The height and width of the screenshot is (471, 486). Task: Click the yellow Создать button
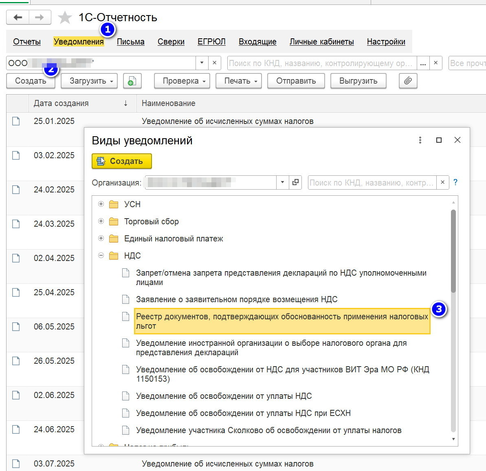pos(122,161)
